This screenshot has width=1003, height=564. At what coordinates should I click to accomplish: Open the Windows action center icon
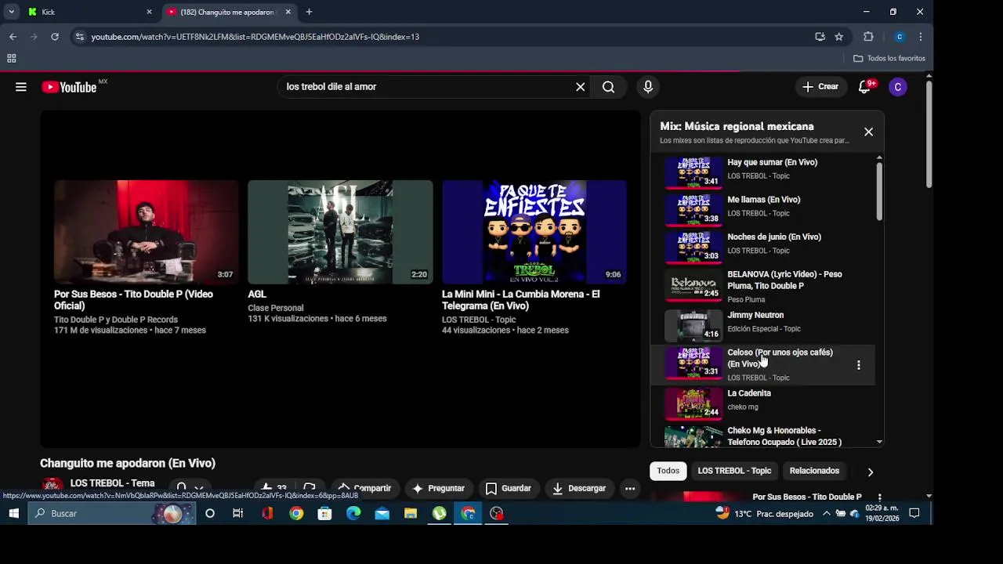click(914, 514)
